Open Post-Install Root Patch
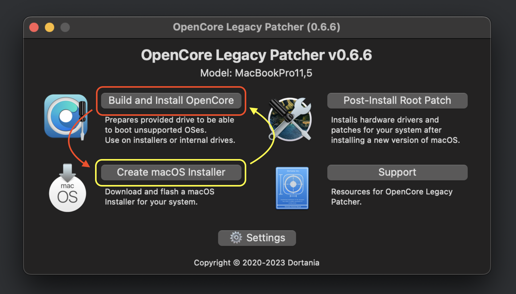The image size is (516, 294). [x=397, y=101]
